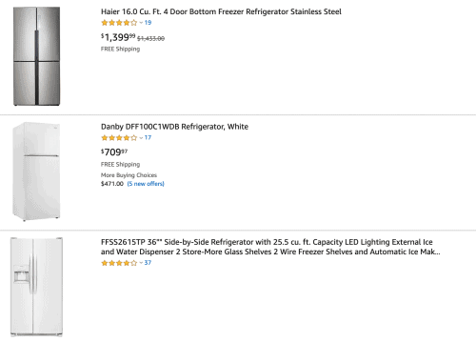Screen dimensions: 476x343
Task: Click the $709.97 Danby price
Action: [x=114, y=152]
